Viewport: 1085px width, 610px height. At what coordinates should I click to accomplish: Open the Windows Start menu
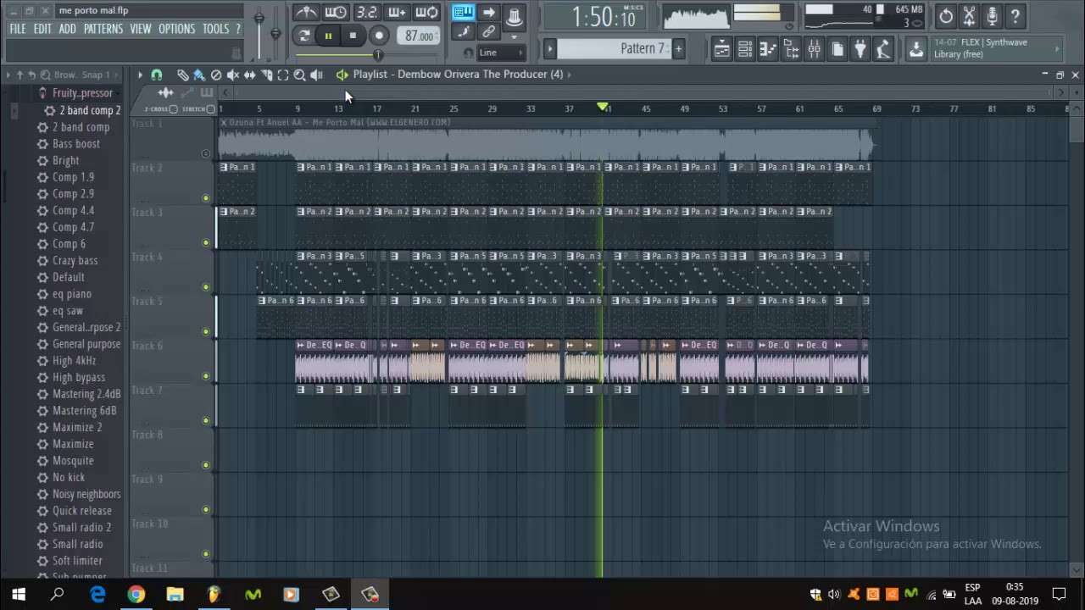point(19,595)
